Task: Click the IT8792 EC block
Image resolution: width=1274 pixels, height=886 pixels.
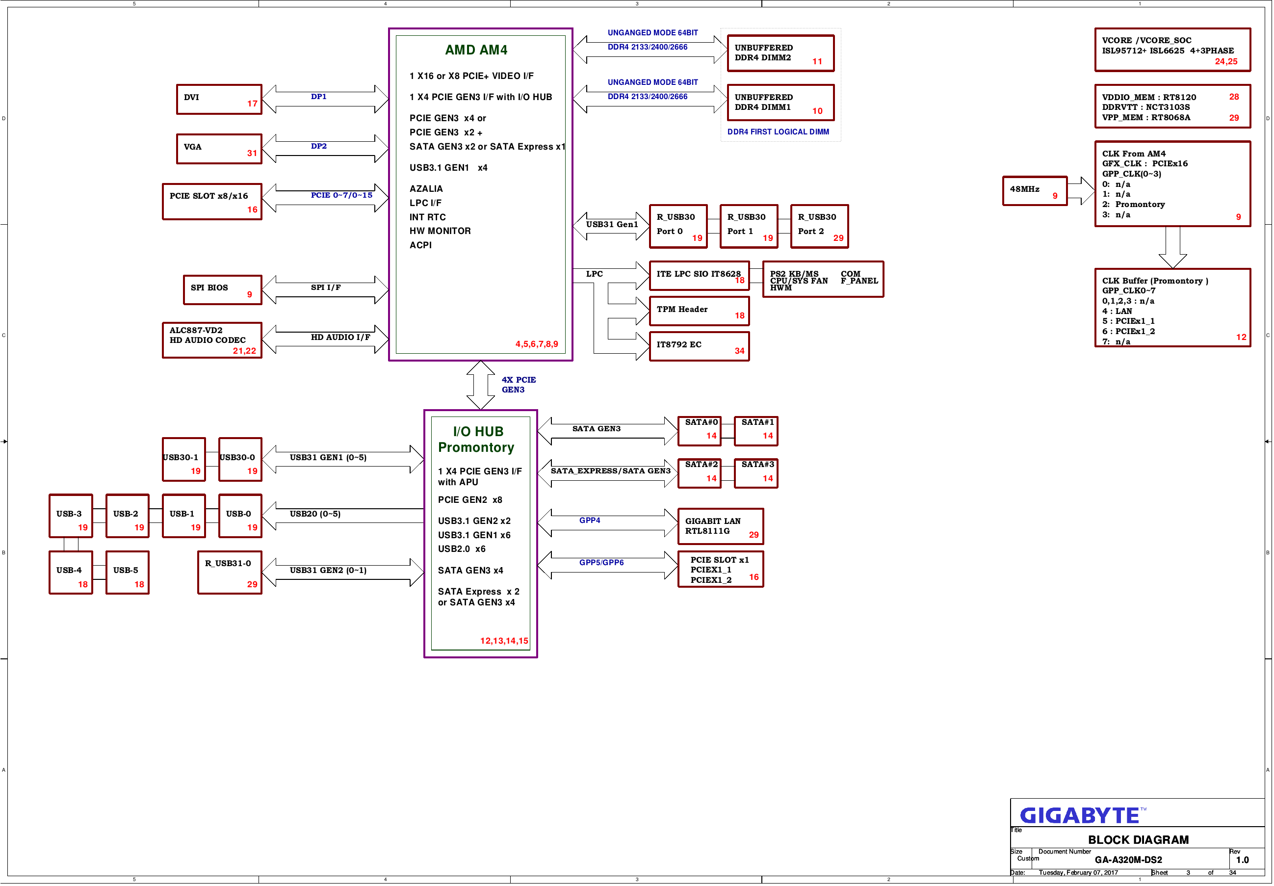Action: point(699,346)
